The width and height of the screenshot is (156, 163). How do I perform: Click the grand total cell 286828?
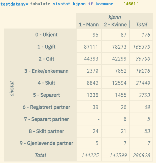[141, 155]
